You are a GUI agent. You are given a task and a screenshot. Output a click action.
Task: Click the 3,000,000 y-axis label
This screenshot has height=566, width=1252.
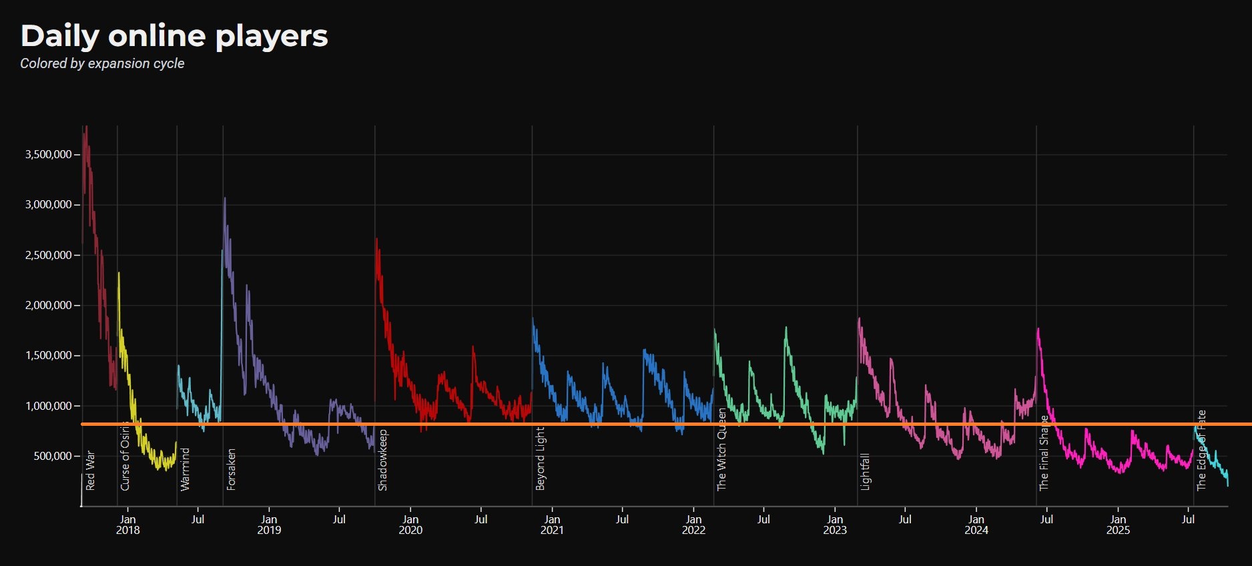48,204
